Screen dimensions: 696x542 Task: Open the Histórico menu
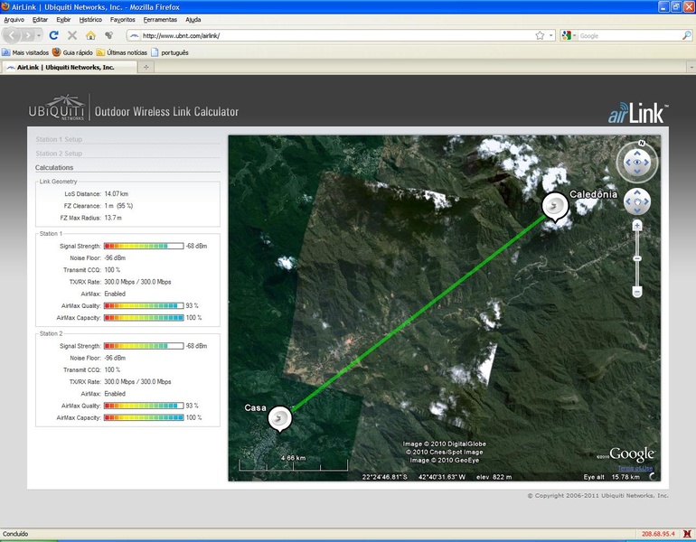coord(90,20)
